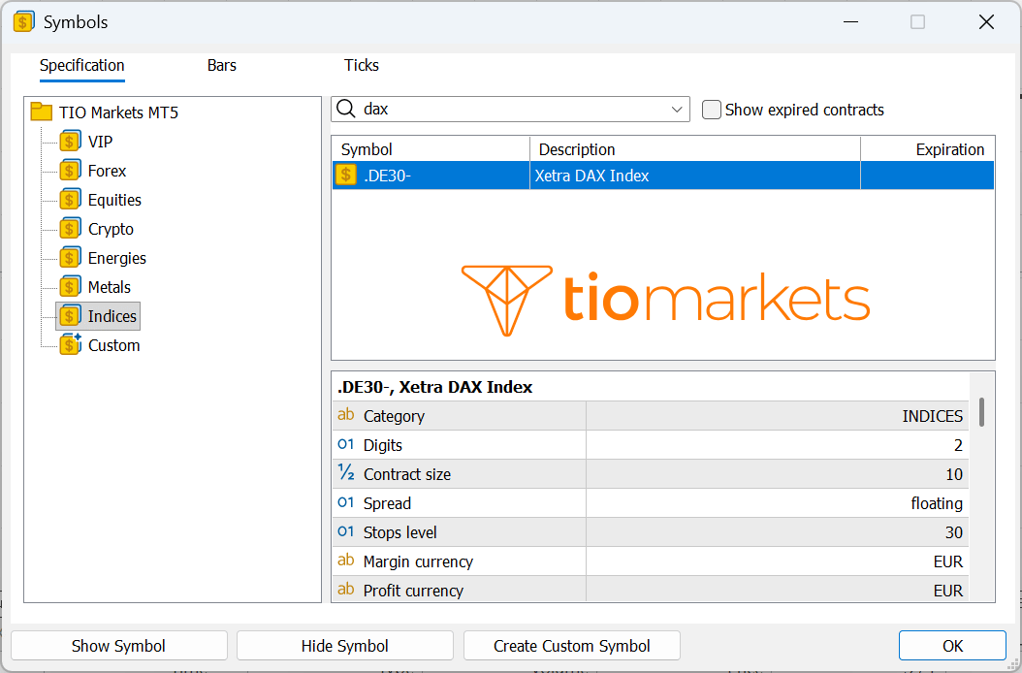Enable Show expired contracts checkbox
This screenshot has height=673, width=1022.
711,110
